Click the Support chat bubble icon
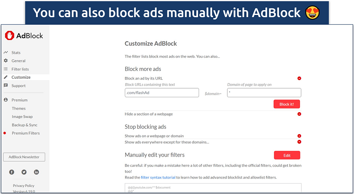Viewport: 354px width, 194px height. (6, 85)
